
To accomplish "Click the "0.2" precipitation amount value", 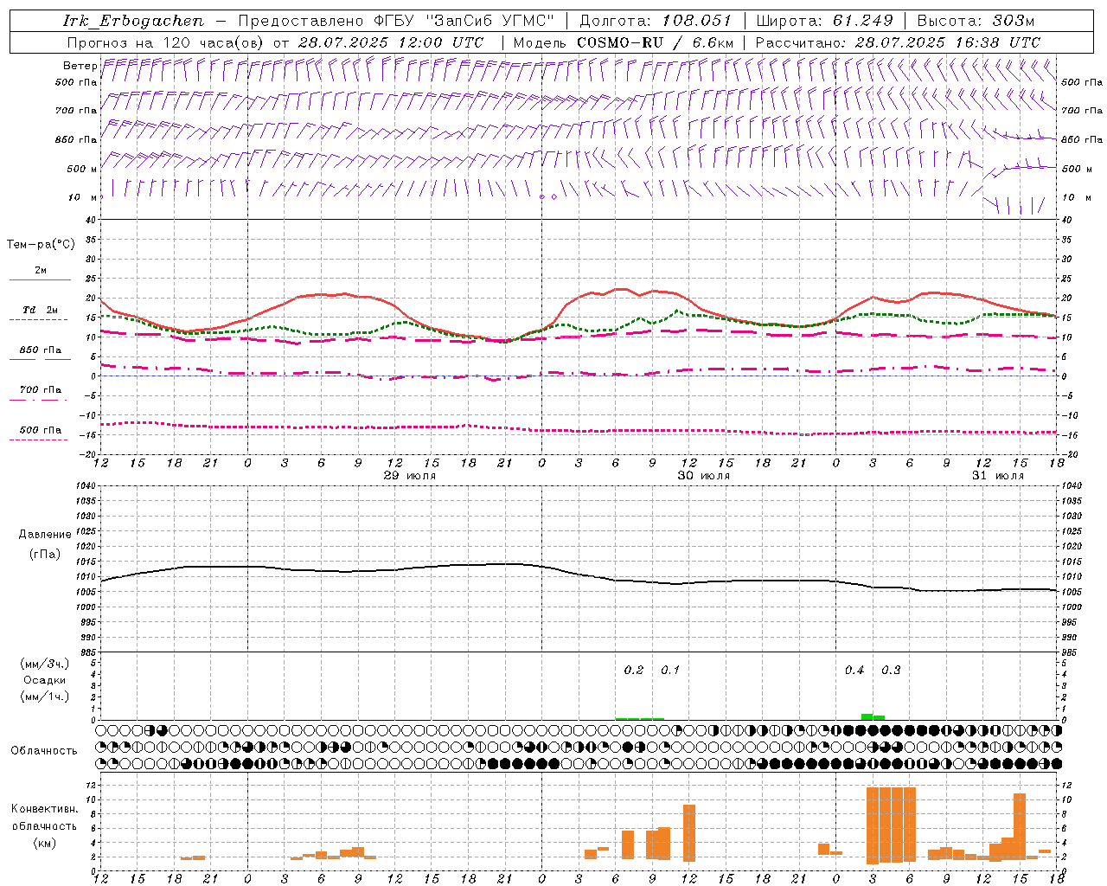I will 634,670.
